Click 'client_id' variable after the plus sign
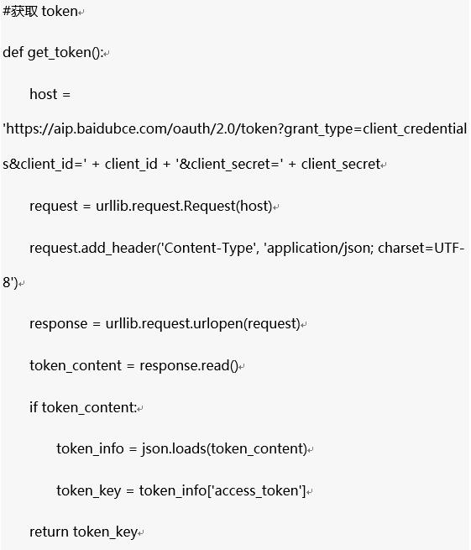This screenshot has height=550, width=471. [x=131, y=164]
